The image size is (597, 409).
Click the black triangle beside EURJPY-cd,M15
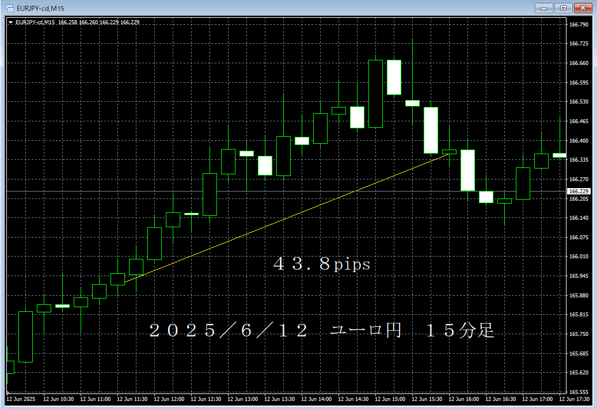[11, 22]
